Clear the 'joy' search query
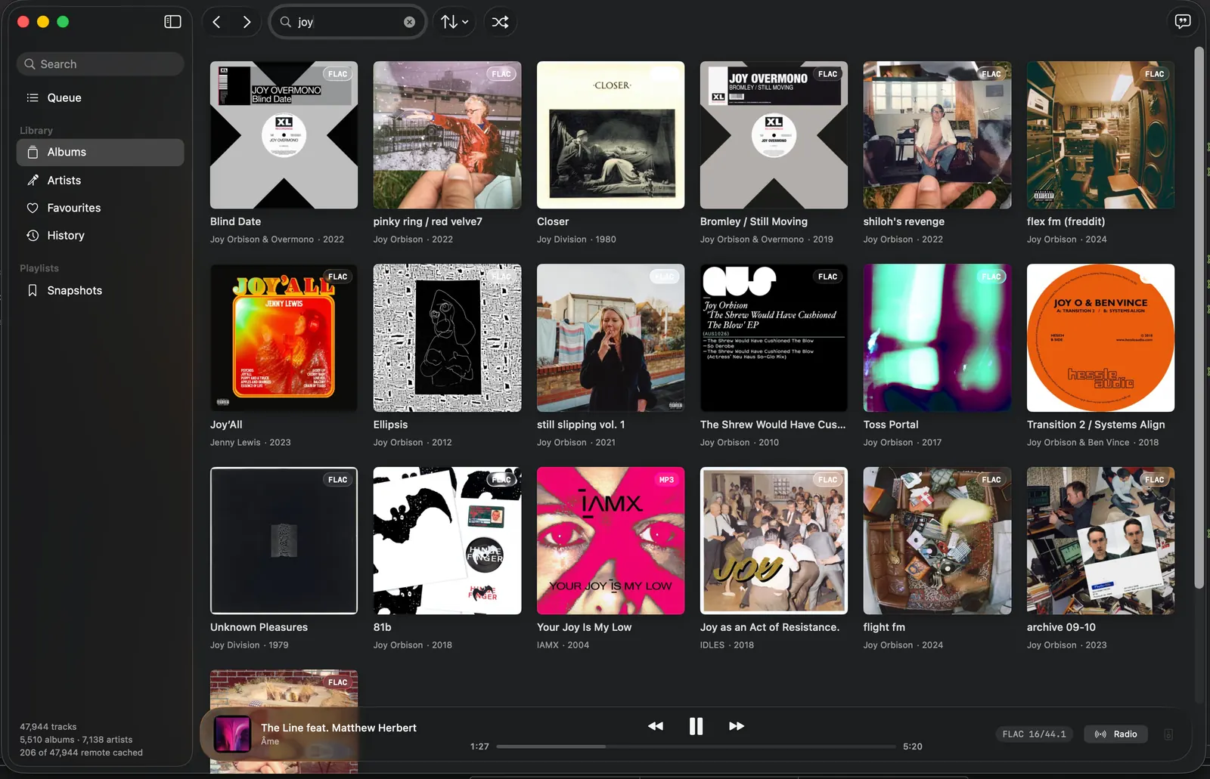 (x=409, y=22)
